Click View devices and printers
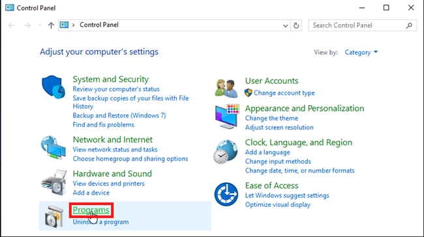 pos(108,183)
